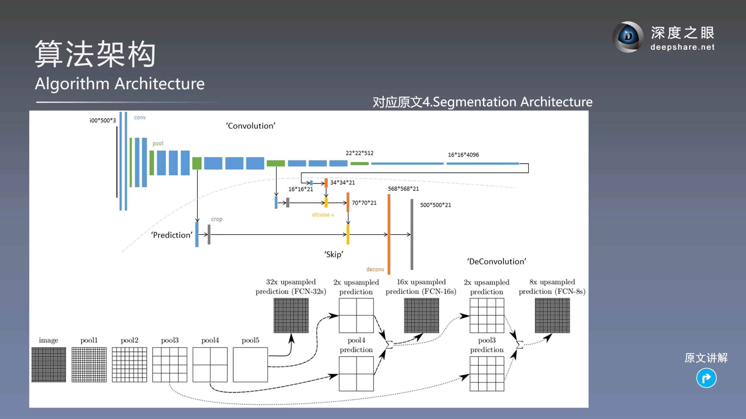Screen dimensions: 746x419
Task: Click the 'Skip' label
Action: point(333,254)
